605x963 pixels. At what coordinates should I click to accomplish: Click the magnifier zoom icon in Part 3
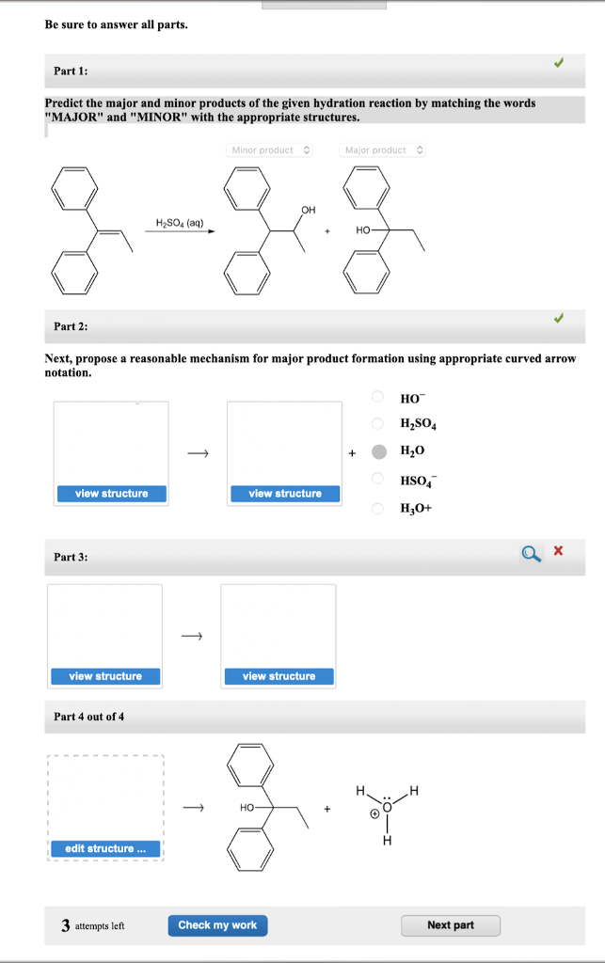(530, 554)
